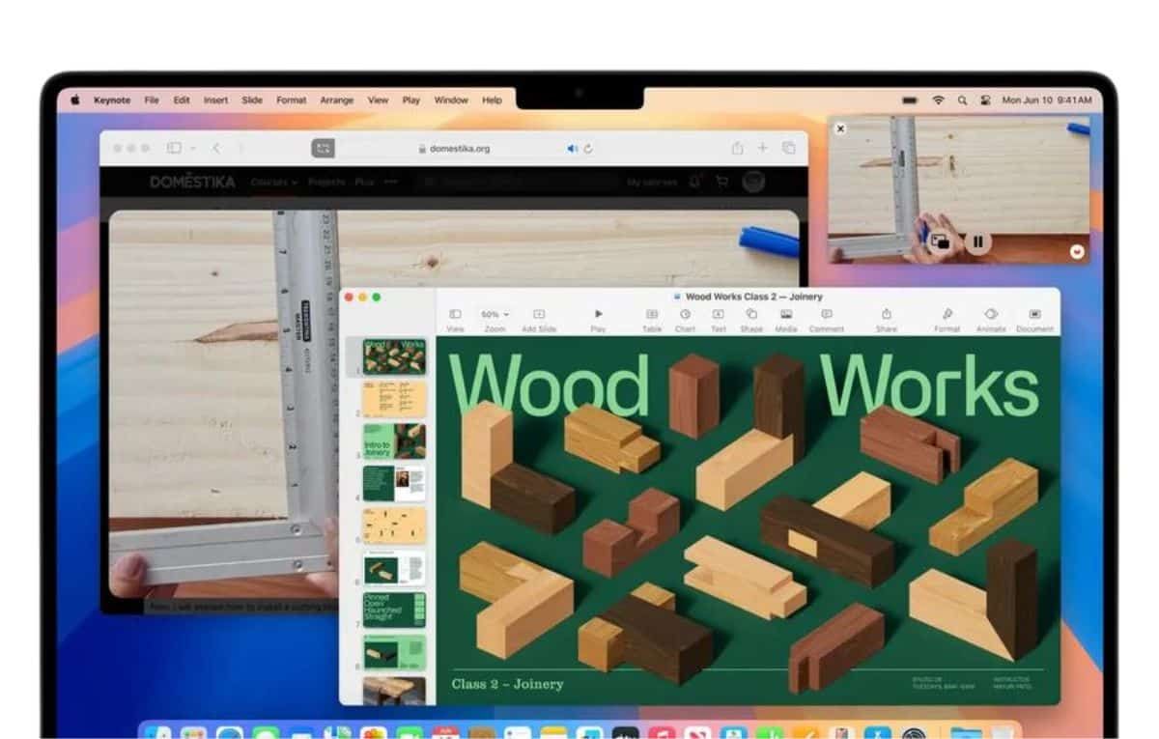Open the Add Slide tool in Keynote

click(539, 314)
